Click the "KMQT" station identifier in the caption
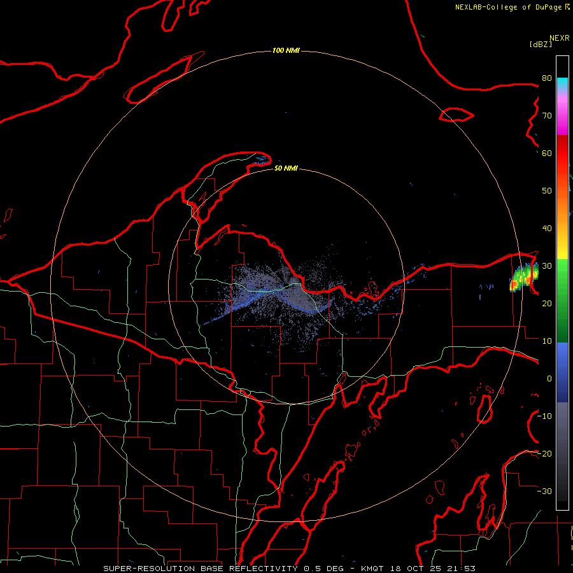 (x=372, y=569)
